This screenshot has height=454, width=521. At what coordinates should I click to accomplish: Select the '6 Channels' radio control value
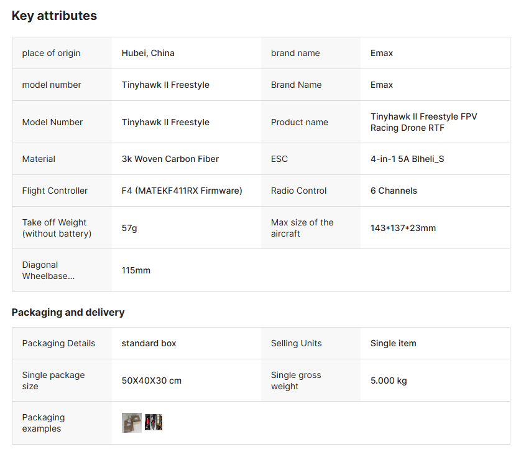(394, 191)
